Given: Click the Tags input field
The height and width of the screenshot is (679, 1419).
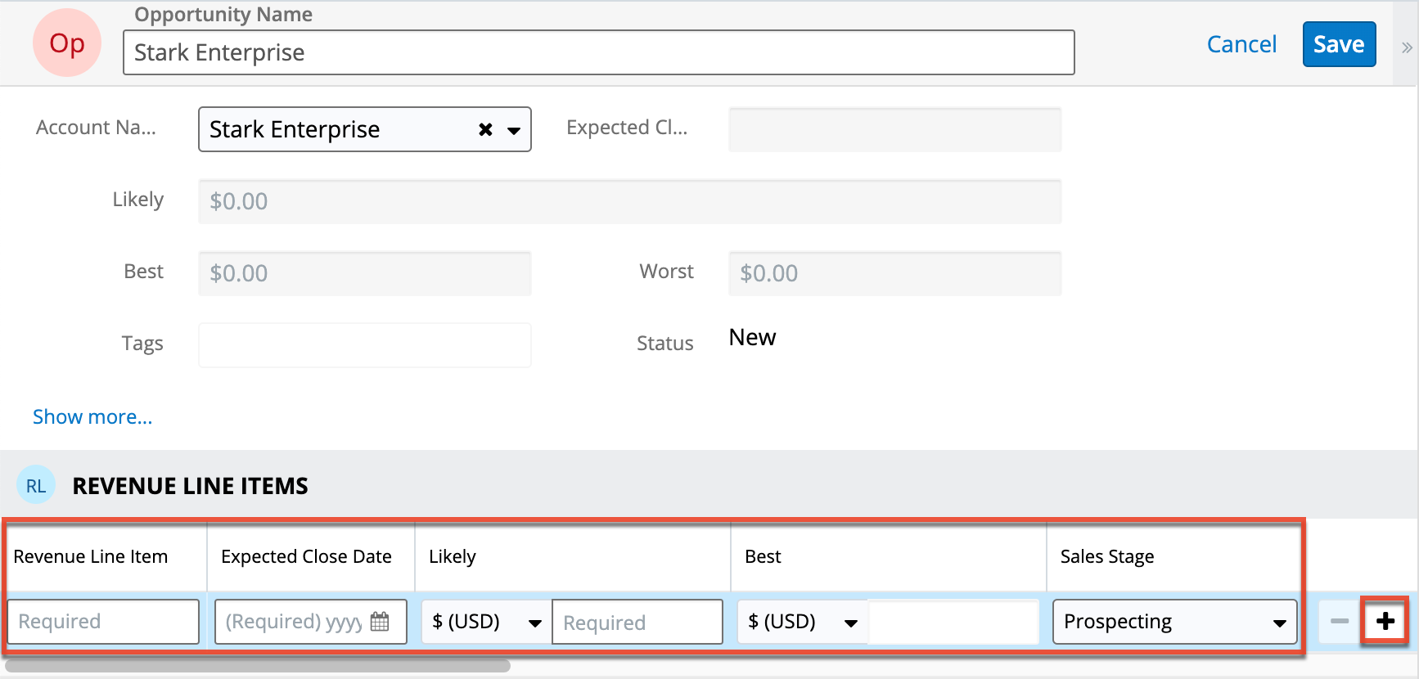Looking at the screenshot, I should coord(364,344).
